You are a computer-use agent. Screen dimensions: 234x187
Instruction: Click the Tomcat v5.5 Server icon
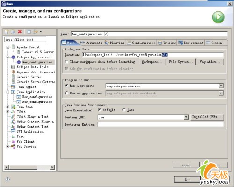pyautogui.click(x=19, y=52)
